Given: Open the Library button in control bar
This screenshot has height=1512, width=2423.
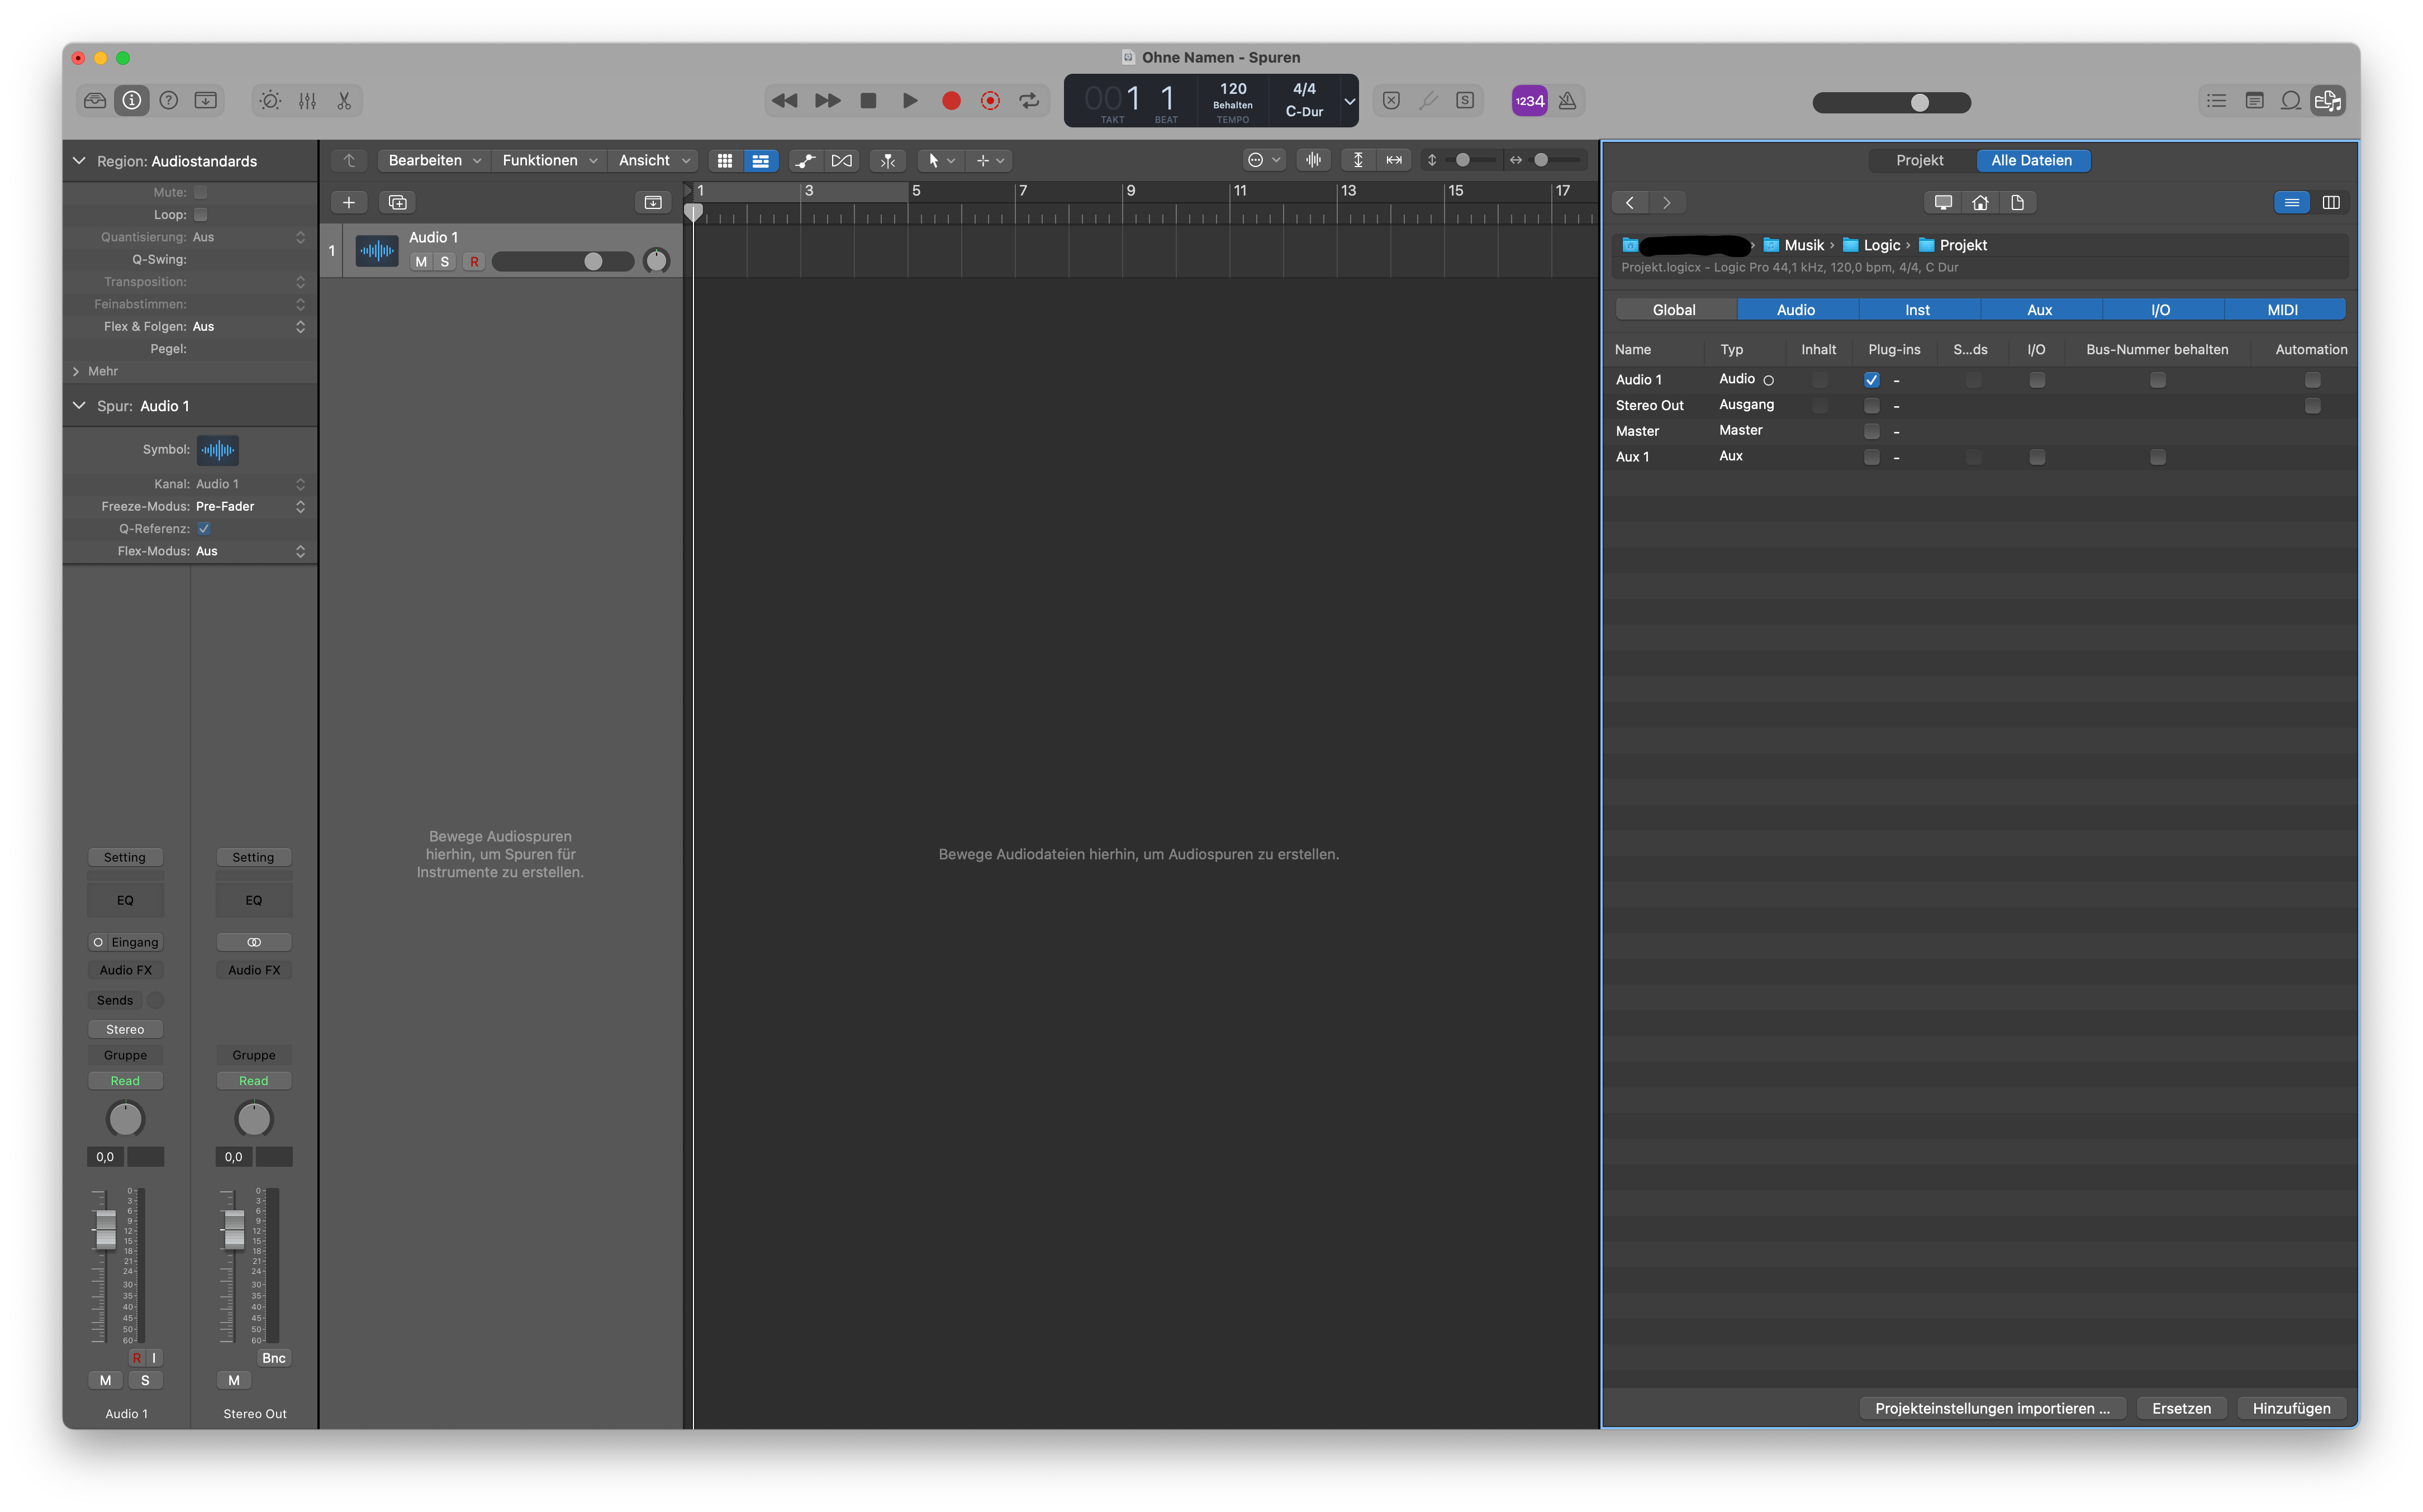Looking at the screenshot, I should 95,100.
